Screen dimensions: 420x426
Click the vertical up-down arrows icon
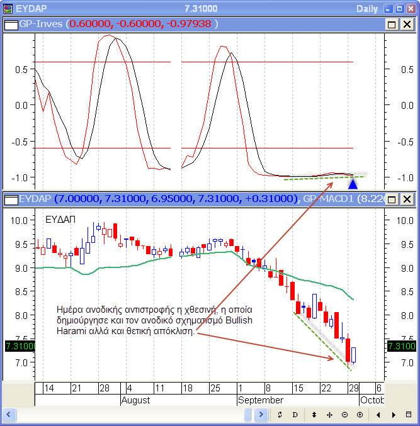(314, 415)
